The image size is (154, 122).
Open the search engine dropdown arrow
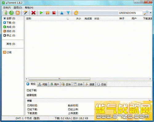coord(151,13)
